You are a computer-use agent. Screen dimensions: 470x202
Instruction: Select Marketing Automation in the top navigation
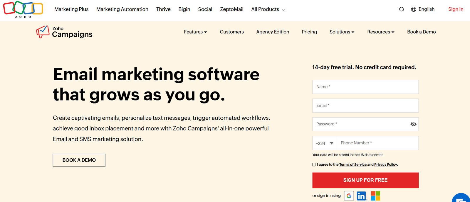(122, 9)
